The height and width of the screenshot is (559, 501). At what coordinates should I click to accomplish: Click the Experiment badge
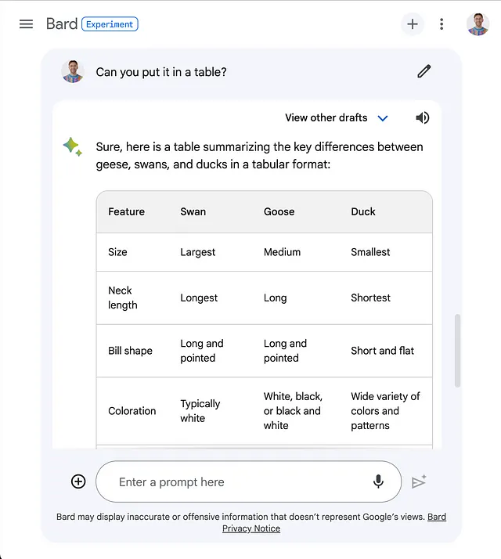coord(110,24)
